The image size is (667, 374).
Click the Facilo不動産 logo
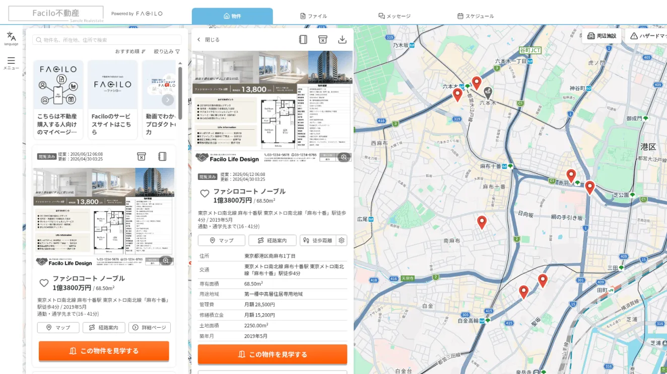(56, 14)
